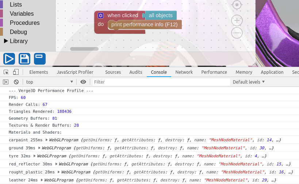Viewport: 299px width, 184px height.
Task: Focus the console Filter field
Action: (161, 82)
